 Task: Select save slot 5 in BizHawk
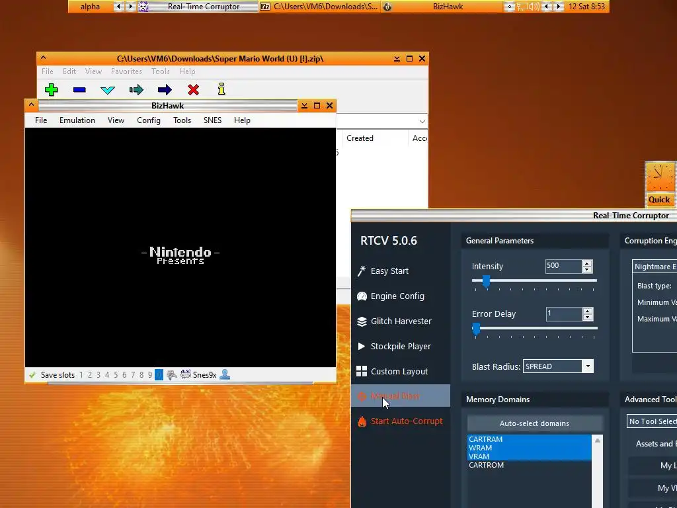tap(116, 375)
